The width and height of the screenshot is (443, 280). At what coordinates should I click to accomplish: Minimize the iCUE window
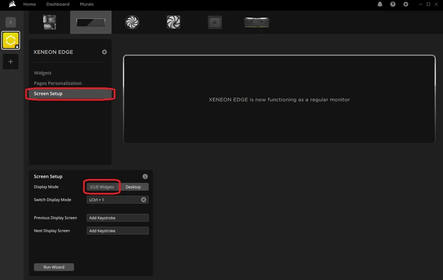coord(420,4)
